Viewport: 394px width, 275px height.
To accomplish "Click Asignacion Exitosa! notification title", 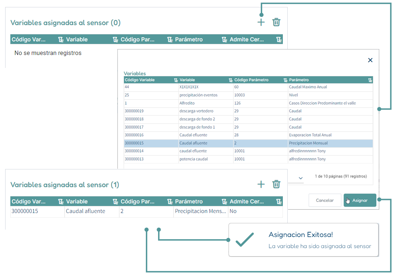I will (301, 234).
